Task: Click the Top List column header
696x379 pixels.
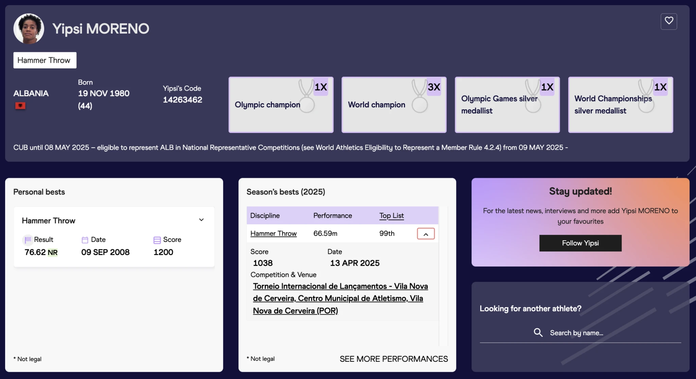Action: point(391,216)
